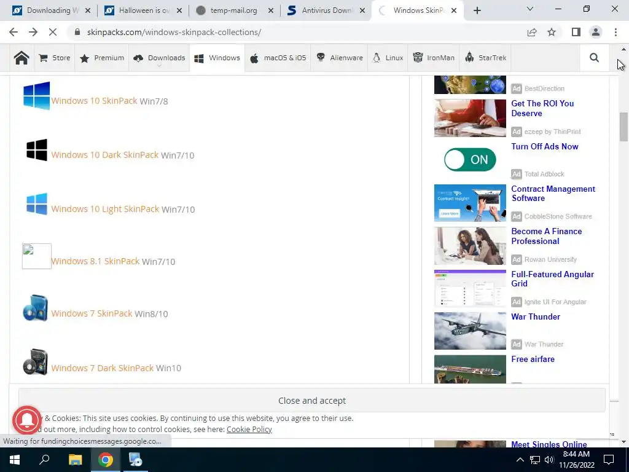
Task: Stop loading the page
Action: coord(53,32)
